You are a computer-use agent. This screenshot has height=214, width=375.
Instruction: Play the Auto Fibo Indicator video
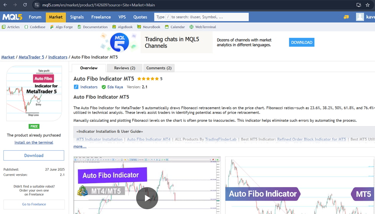point(147,198)
